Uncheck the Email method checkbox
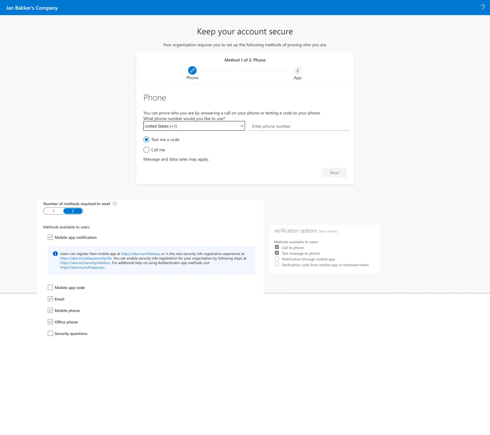 (x=50, y=299)
